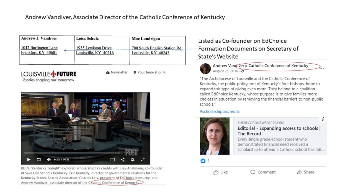The image size is (346, 194).
Task: Open the Catholic Conference of Kentucky page link
Action: click(x=278, y=66)
